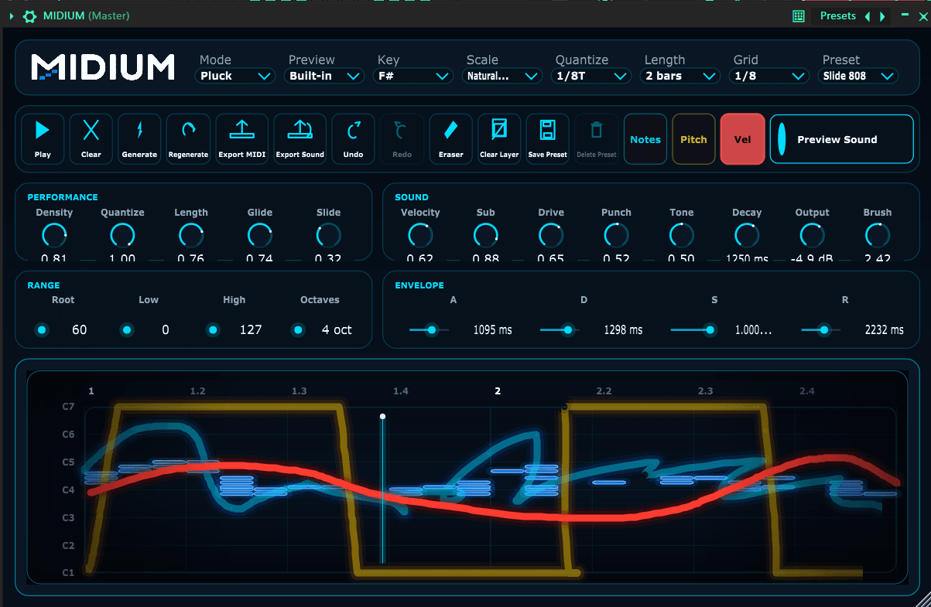Image resolution: width=931 pixels, height=607 pixels.
Task: Open the Key dropdown showing F#
Action: click(413, 76)
